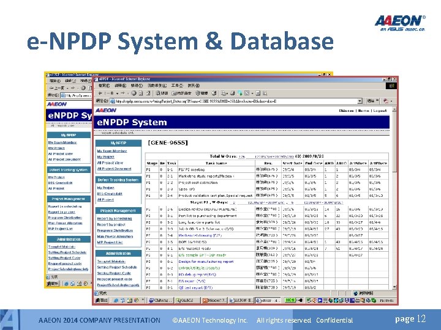This screenshot has width=441, height=330.
Task: Open the Media pane from toolbar
Action: 202,93
